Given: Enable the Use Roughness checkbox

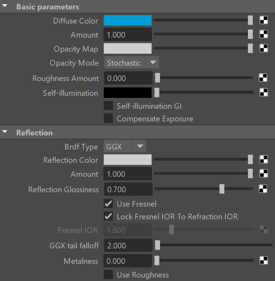Looking at the screenshot, I should (108, 274).
